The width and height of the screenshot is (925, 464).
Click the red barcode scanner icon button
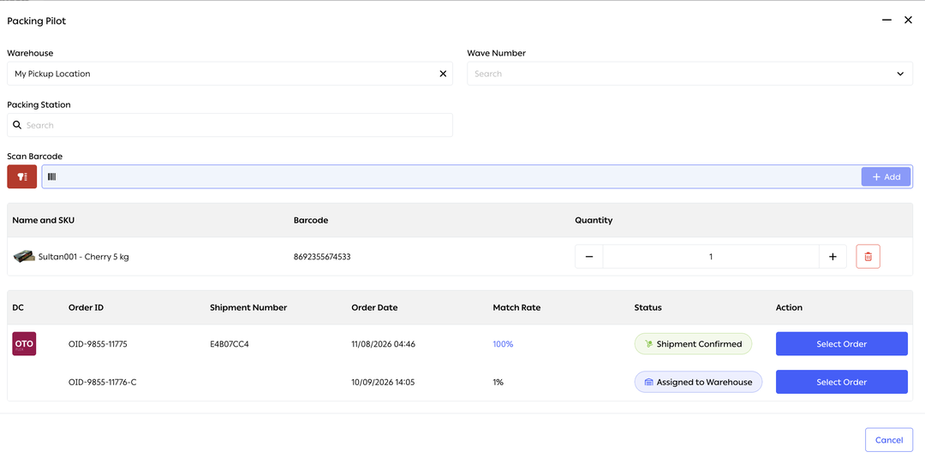pyautogui.click(x=21, y=177)
